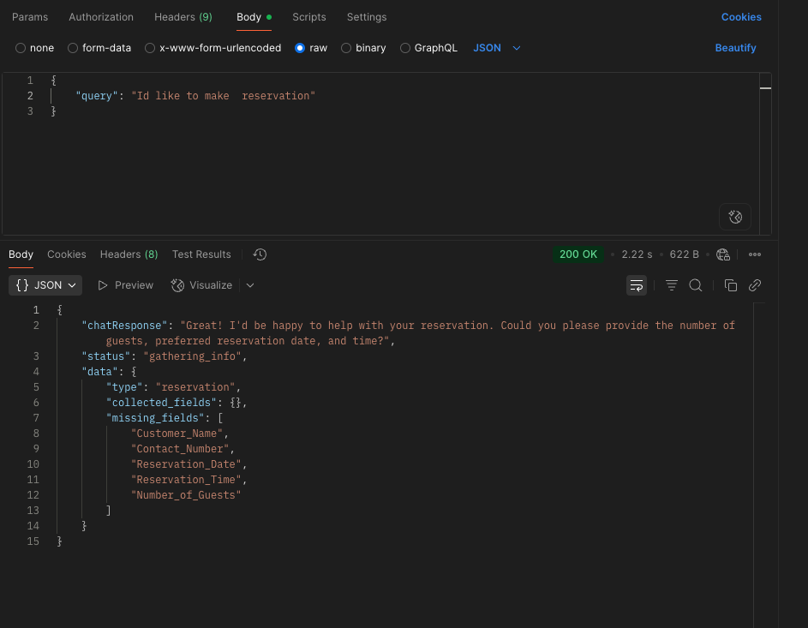Open the Cookies manager

pos(740,16)
